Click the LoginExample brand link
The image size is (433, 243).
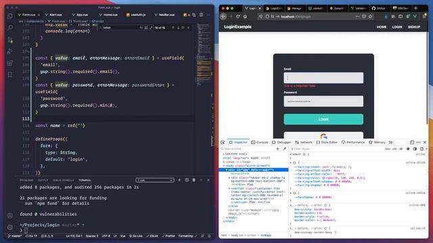(x=237, y=27)
